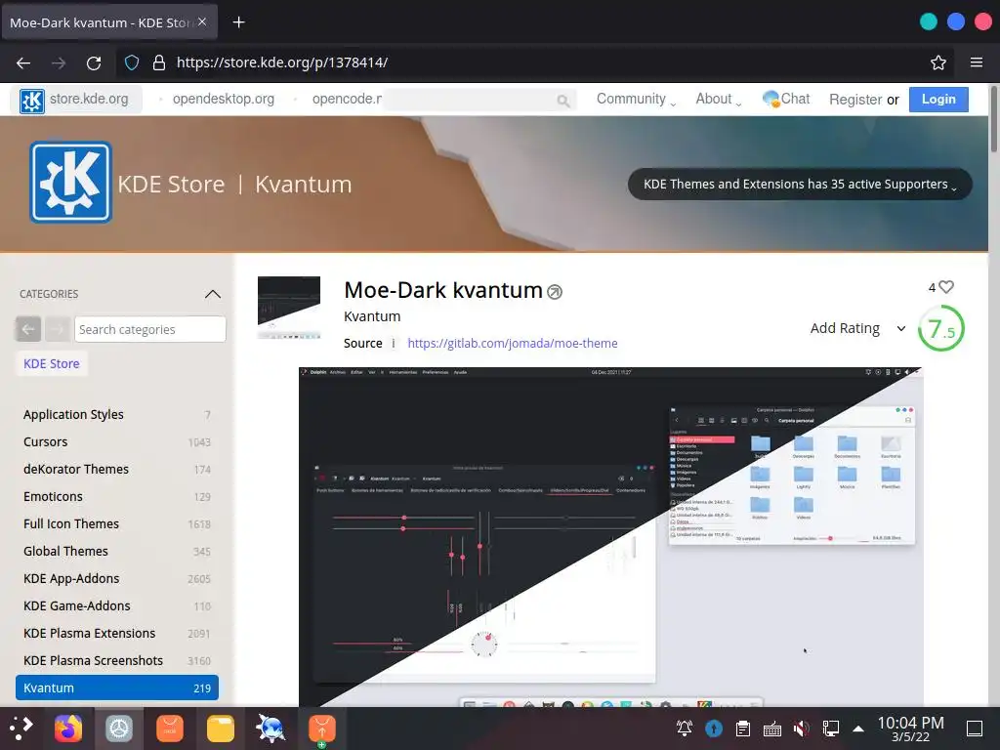This screenshot has height=750, width=1000.
Task: Open the large product screenshot preview
Action: pyautogui.click(x=610, y=536)
